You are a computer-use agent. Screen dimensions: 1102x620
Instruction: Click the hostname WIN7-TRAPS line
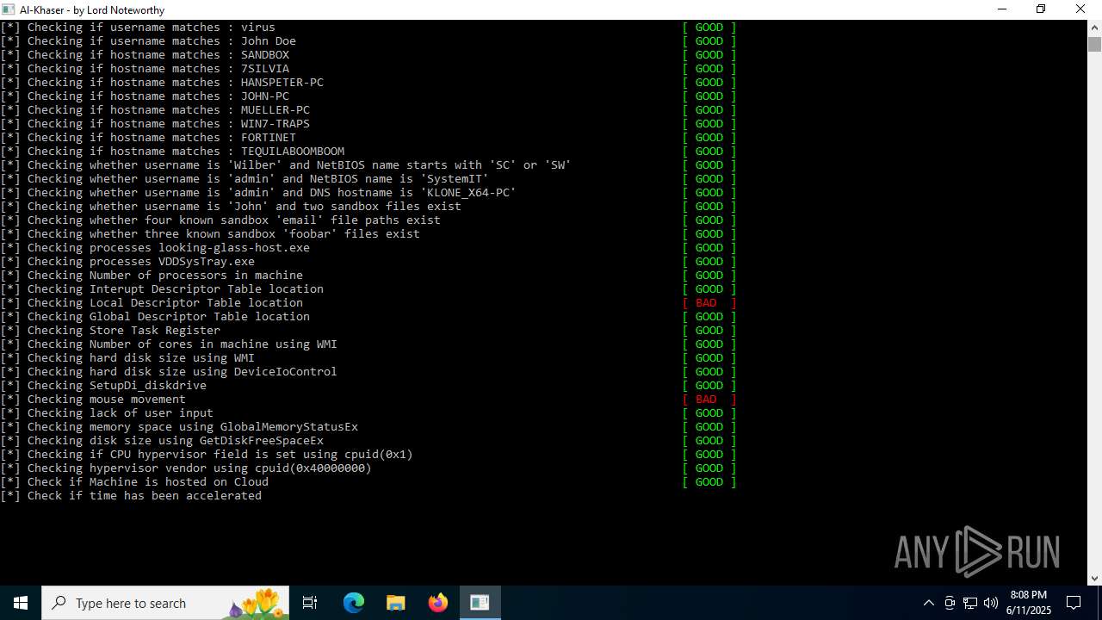(155, 124)
